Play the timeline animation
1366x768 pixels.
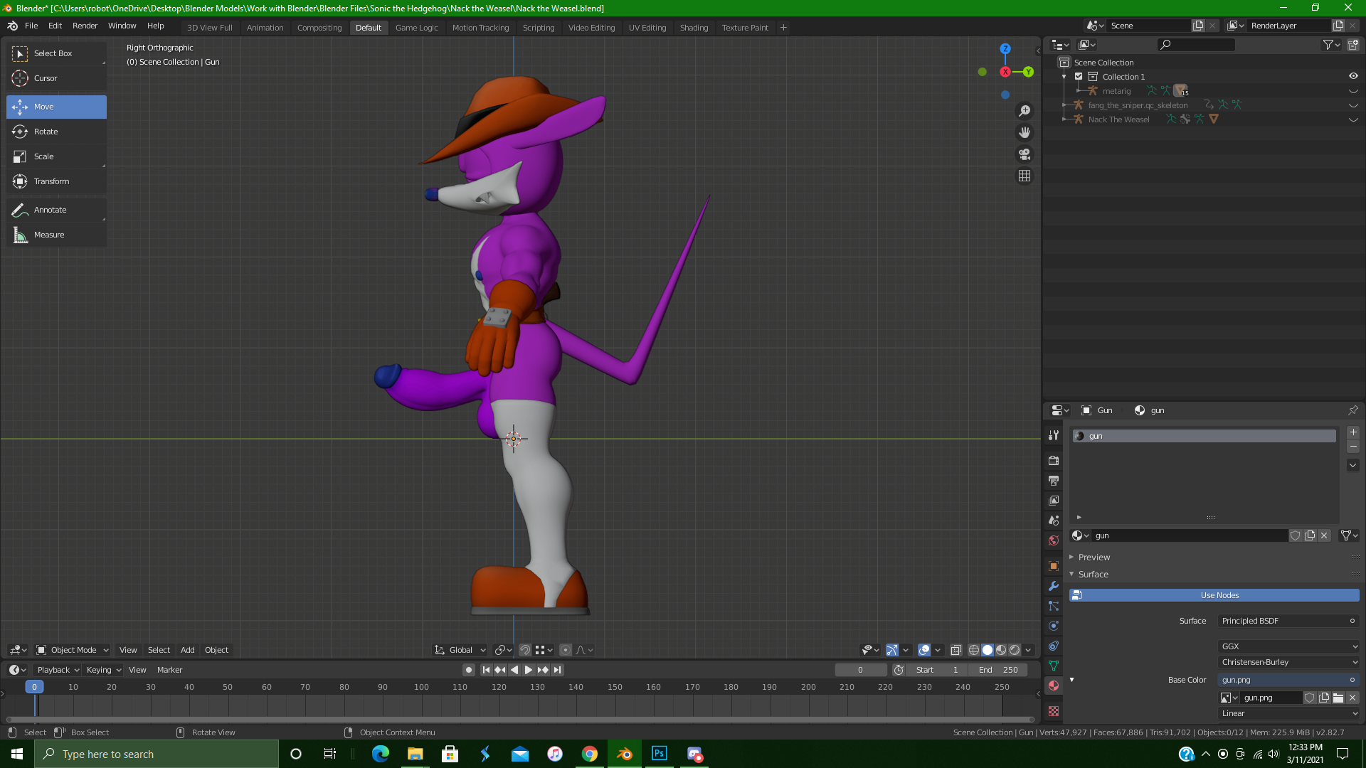(528, 670)
